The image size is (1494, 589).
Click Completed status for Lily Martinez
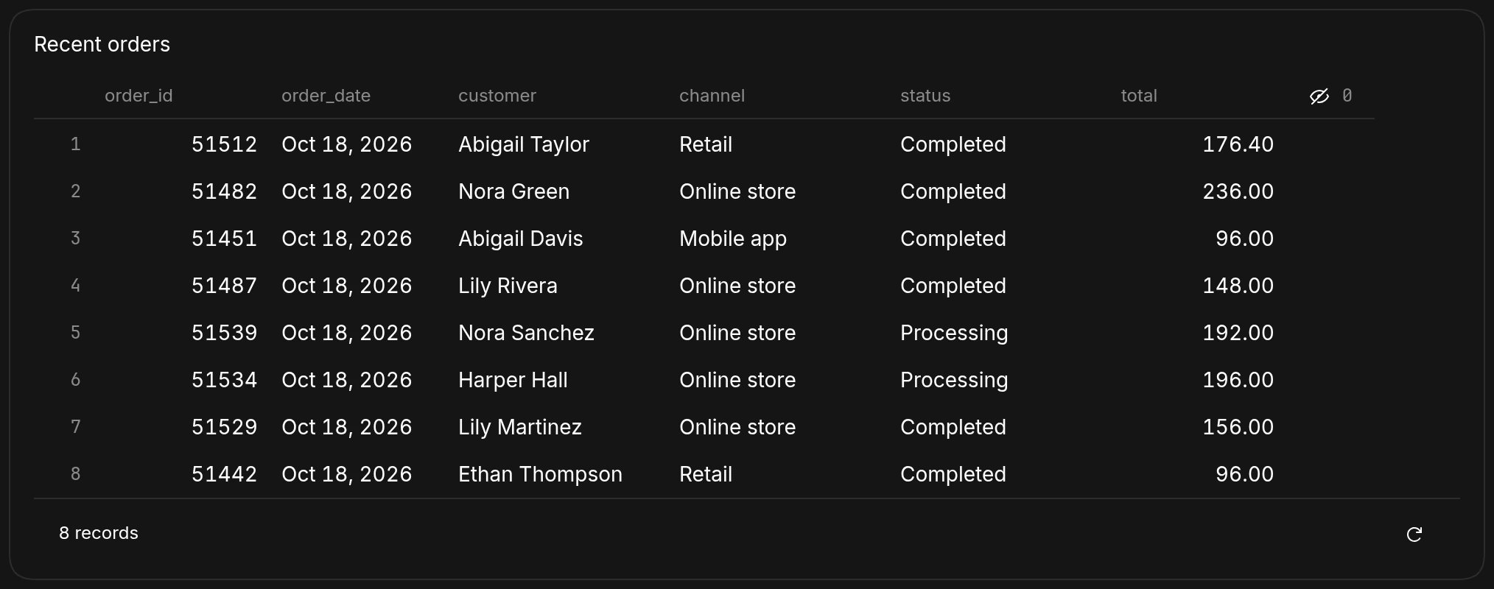953,427
